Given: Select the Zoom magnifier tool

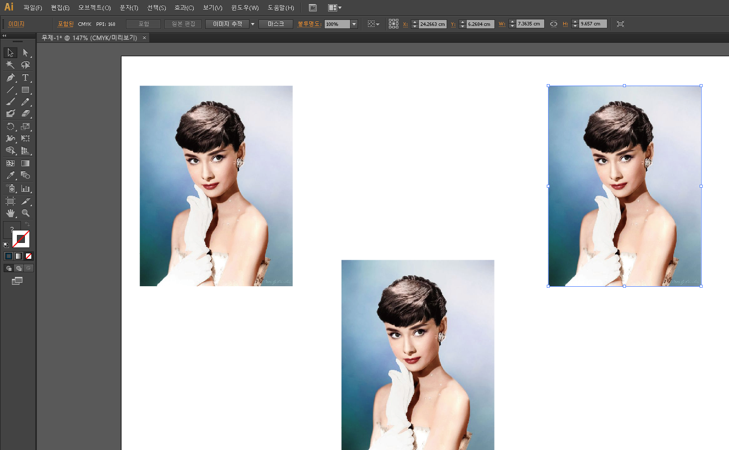Looking at the screenshot, I should [x=25, y=213].
